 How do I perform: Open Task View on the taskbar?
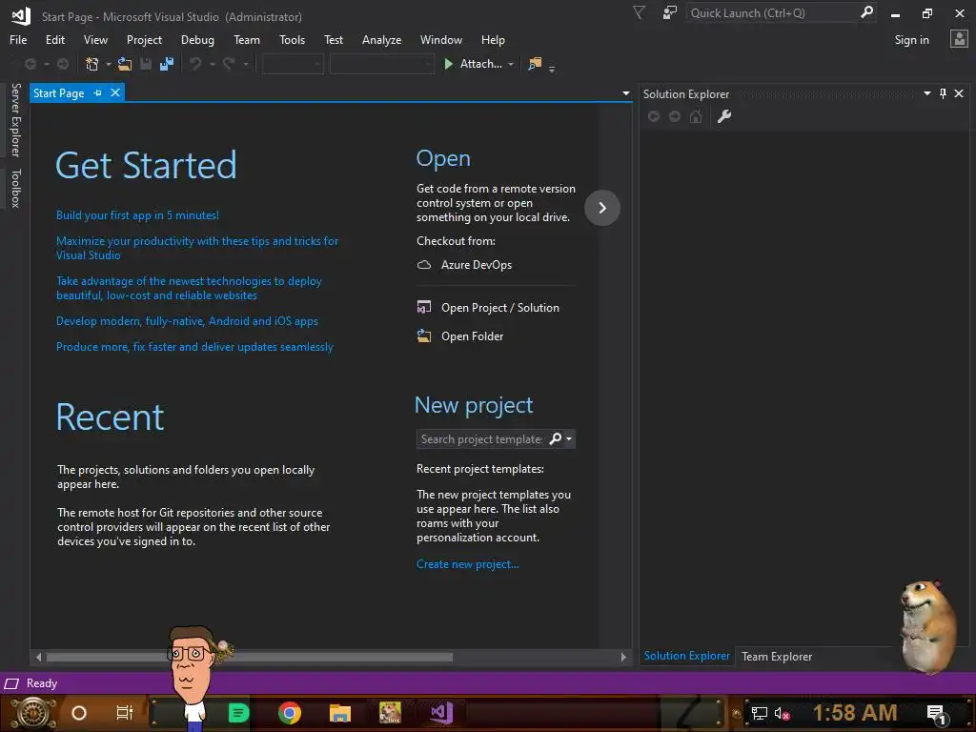[x=125, y=713]
